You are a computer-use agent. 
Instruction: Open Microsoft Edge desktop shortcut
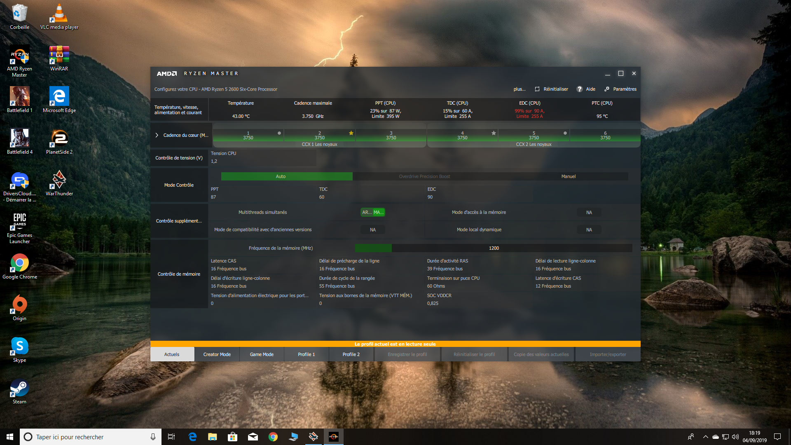coord(59,100)
